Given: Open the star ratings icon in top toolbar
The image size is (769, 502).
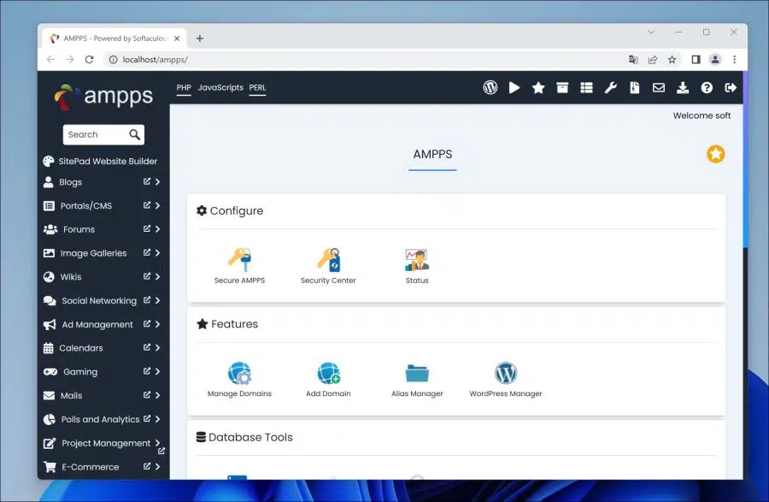Looking at the screenshot, I should click(x=538, y=87).
